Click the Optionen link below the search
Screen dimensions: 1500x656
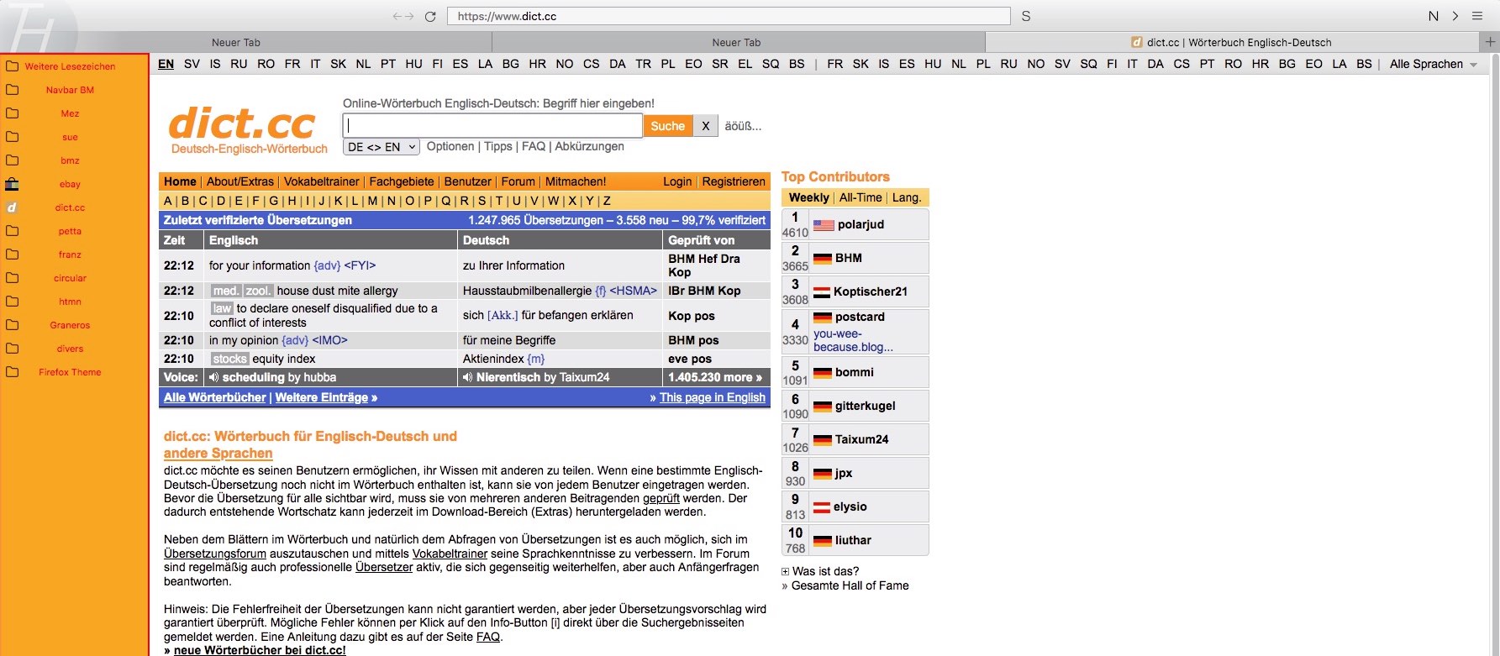point(450,146)
